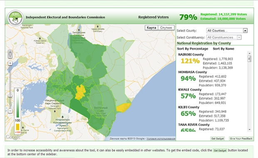Sort counties by name
The height and width of the screenshot is (158, 258).
[223, 49]
